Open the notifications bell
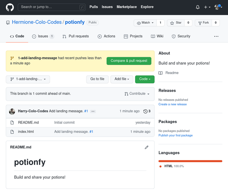Viewport: 228px width, 192px height. [198, 7]
